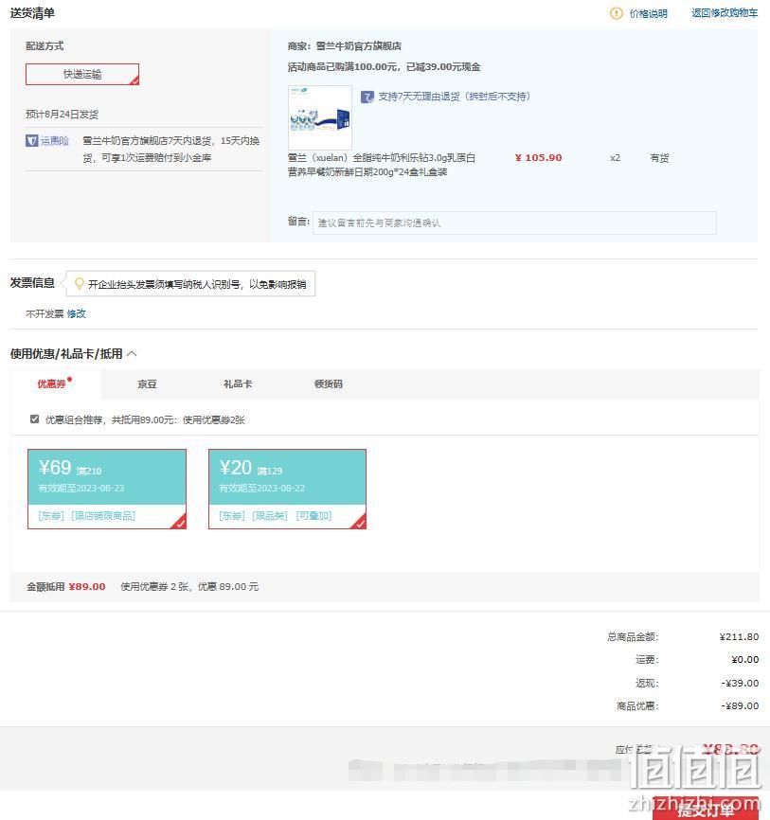
Task: Focus the 留言 message input field
Action: (x=514, y=223)
